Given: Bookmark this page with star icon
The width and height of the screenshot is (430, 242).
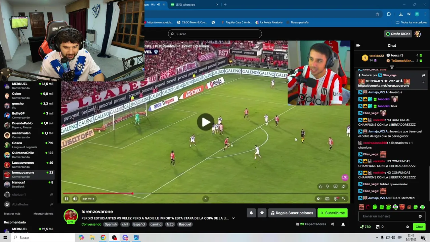Looking at the screenshot, I should (x=378, y=14).
